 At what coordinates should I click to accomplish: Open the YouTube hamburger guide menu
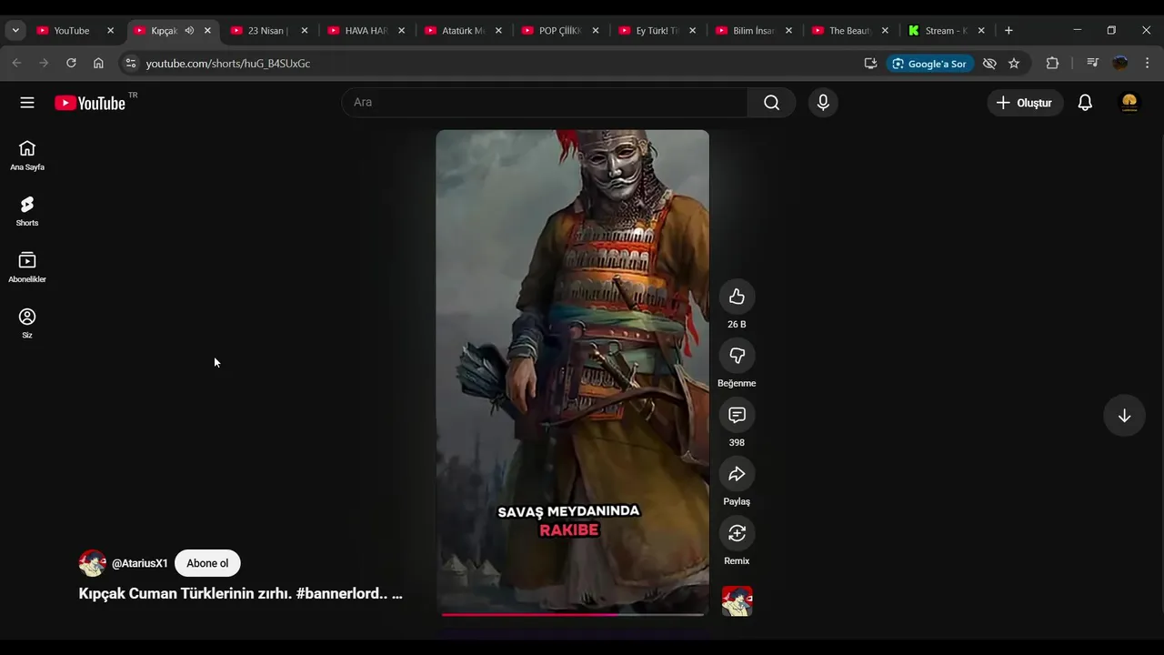[27, 103]
